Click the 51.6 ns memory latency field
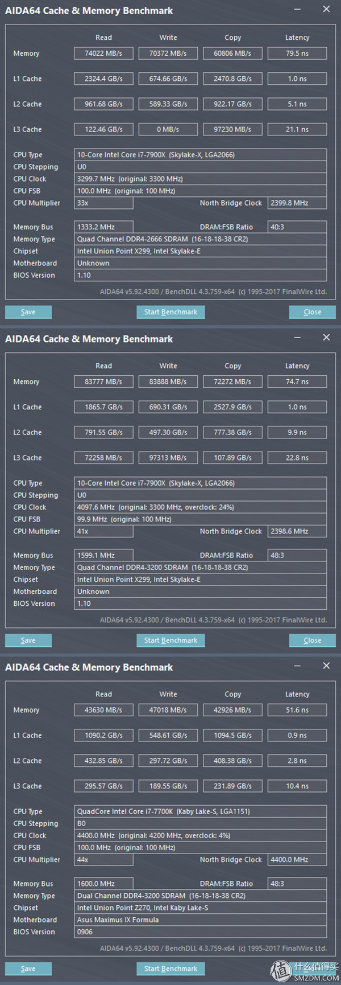Viewport: 341px width, 985px height. (297, 710)
